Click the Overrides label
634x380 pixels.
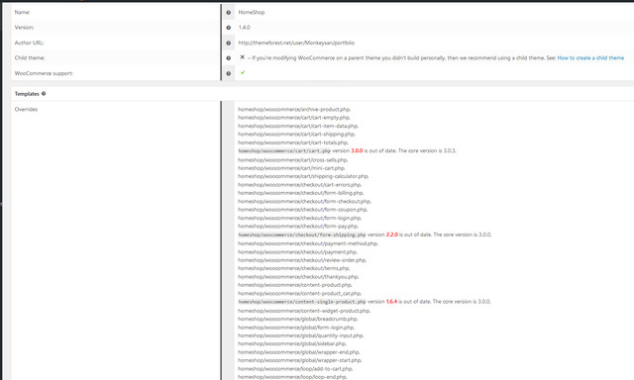tap(26, 110)
